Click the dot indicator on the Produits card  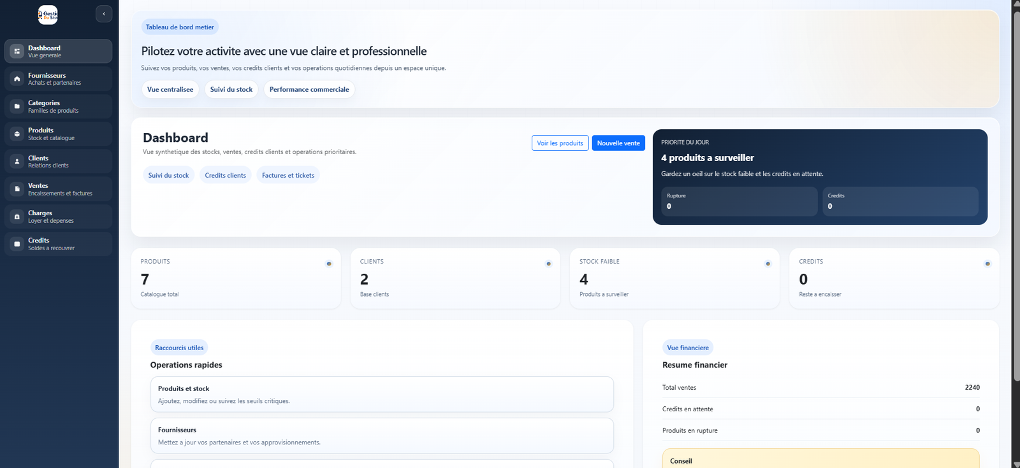click(x=329, y=264)
